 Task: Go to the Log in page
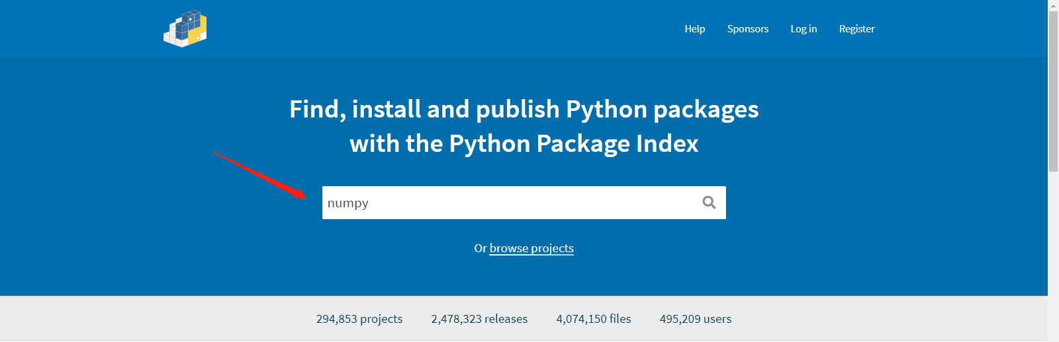tap(804, 29)
